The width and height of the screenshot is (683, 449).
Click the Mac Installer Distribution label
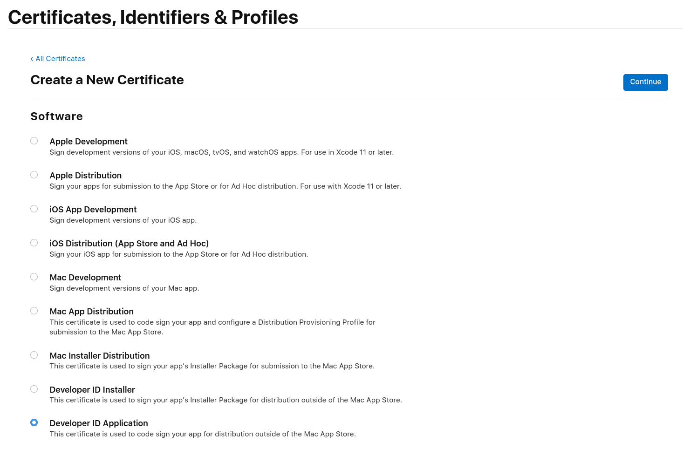point(100,356)
